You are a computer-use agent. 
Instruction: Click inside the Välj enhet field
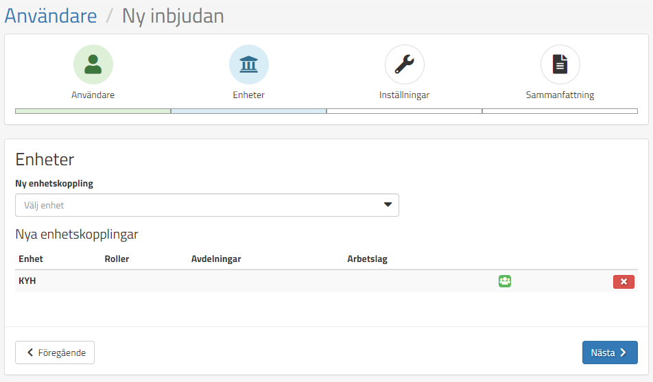(x=192, y=205)
